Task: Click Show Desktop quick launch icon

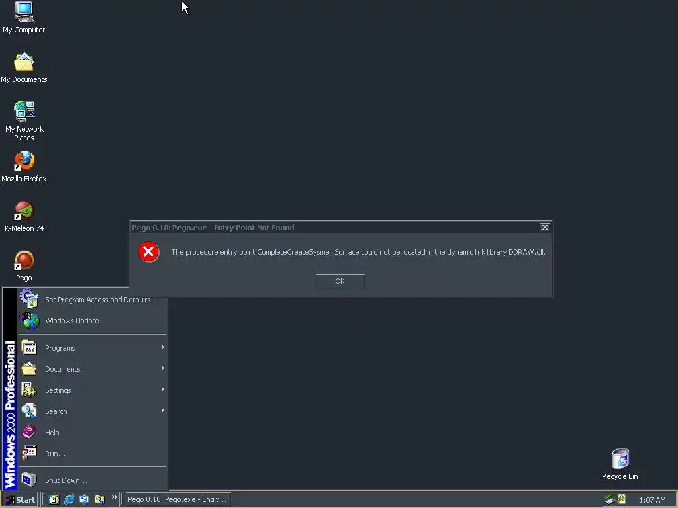Action: (x=54, y=500)
